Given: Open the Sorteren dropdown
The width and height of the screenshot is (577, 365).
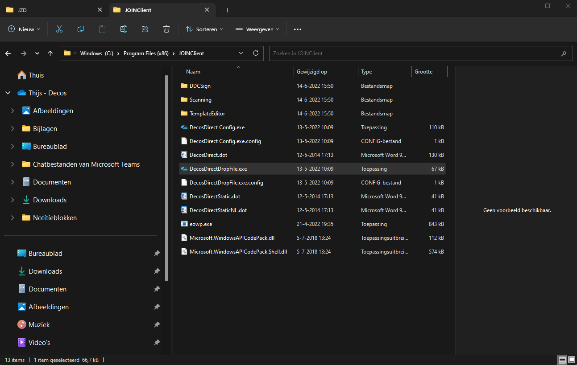Looking at the screenshot, I should tap(204, 29).
